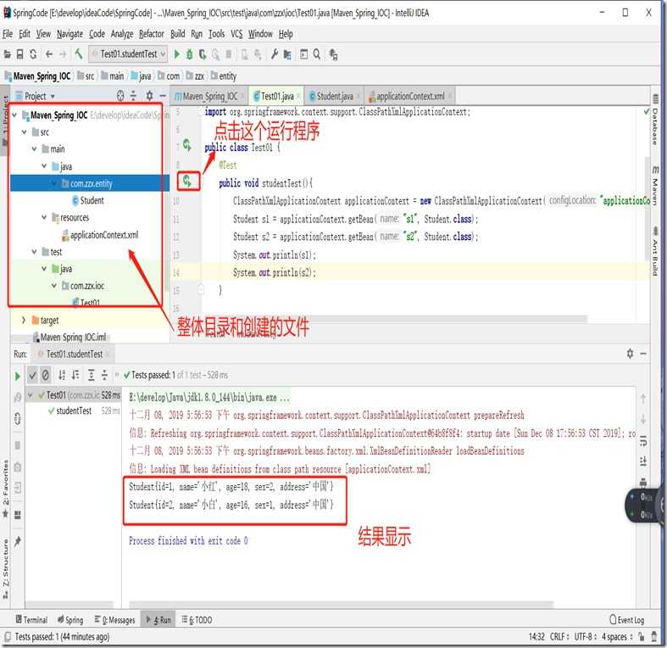
Task: Collapse the resources folder node
Action: pyautogui.click(x=44, y=218)
